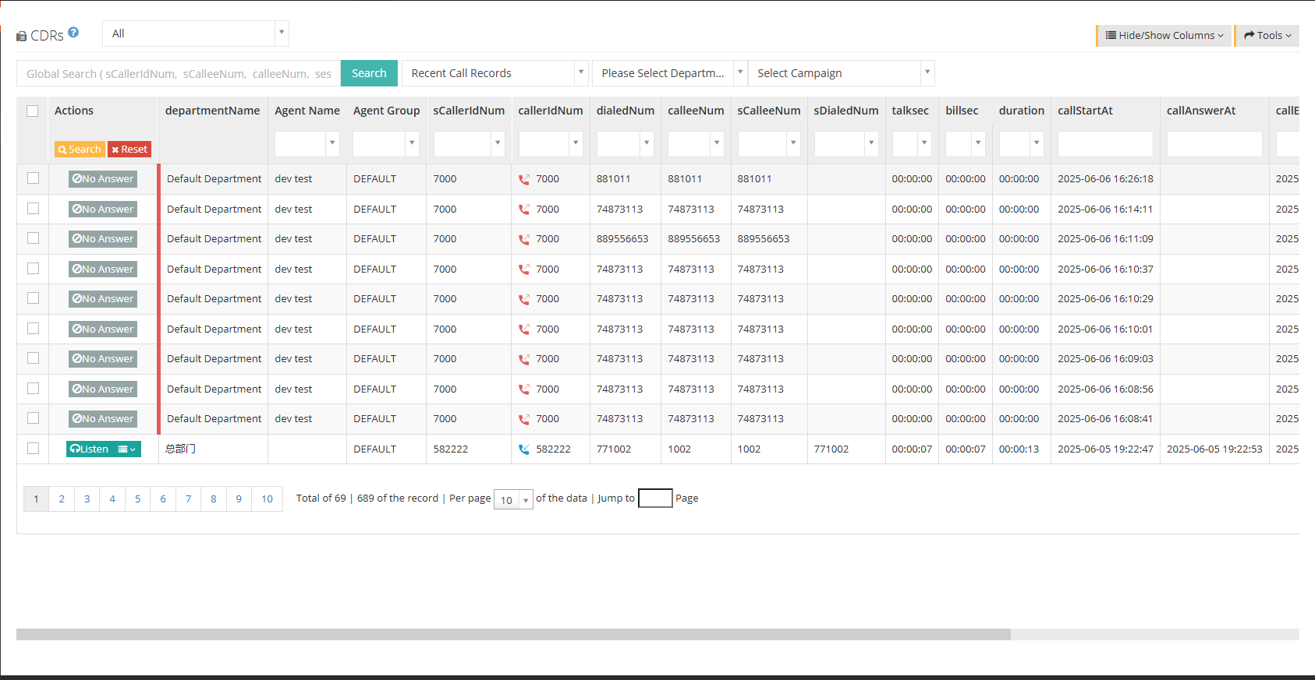Sort by the departmentName column header
Viewport: 1315px width, 680px height.
point(212,111)
